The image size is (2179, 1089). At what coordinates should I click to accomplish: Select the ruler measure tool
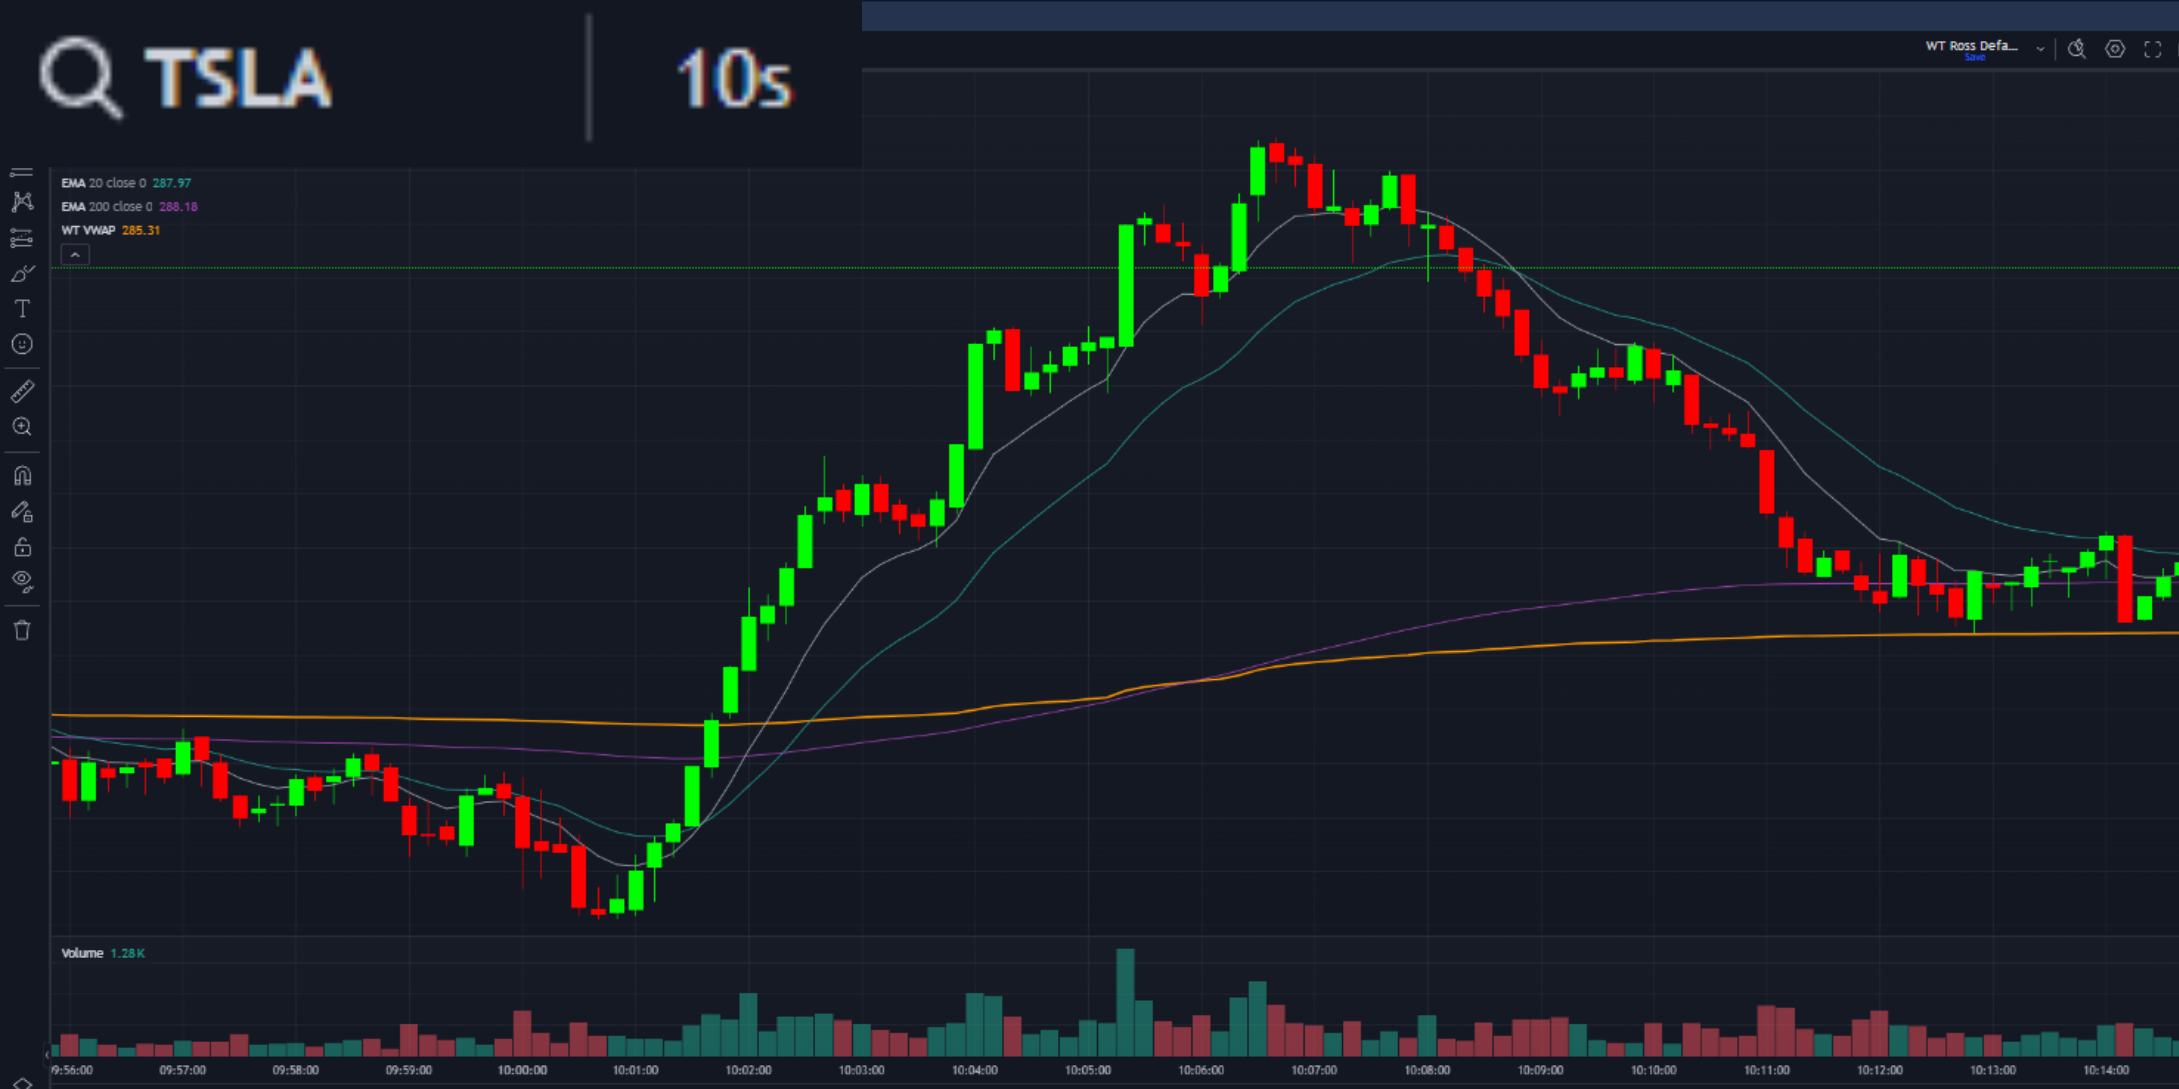(22, 391)
